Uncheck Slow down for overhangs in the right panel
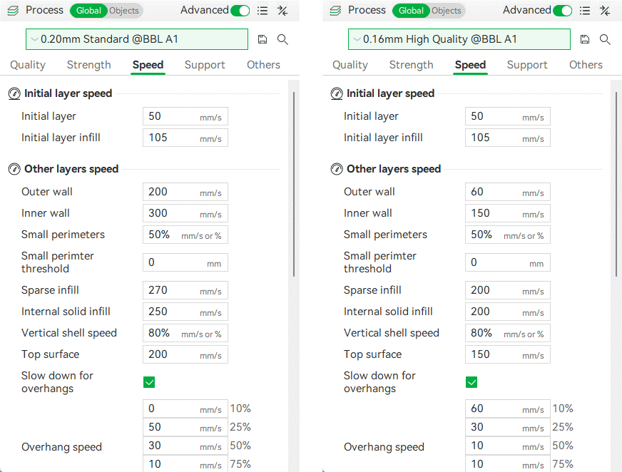The image size is (622, 472). point(471,382)
